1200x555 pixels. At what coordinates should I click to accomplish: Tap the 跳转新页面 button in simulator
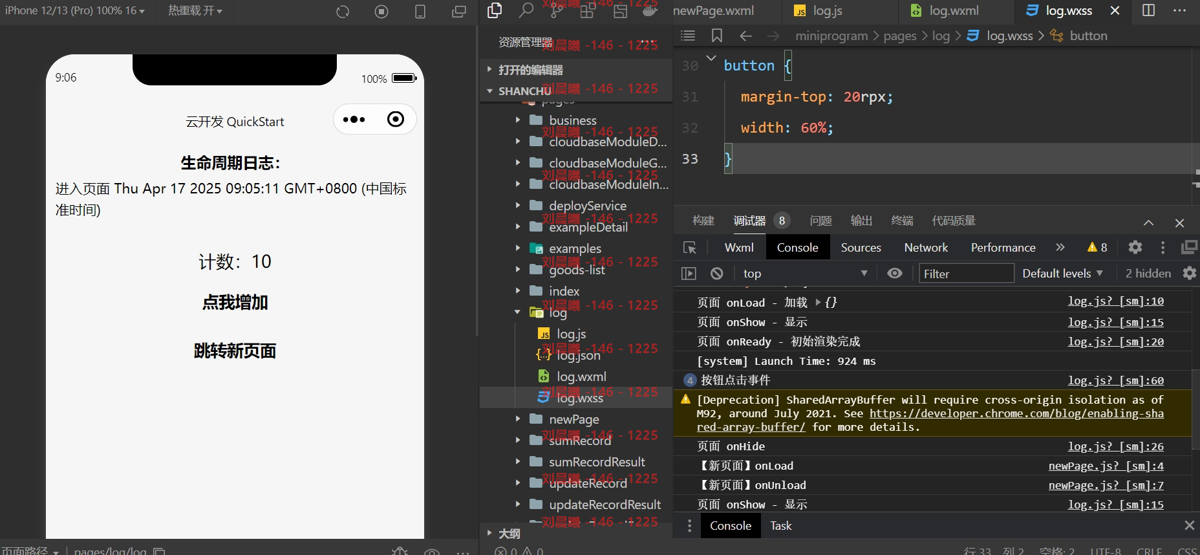(235, 351)
